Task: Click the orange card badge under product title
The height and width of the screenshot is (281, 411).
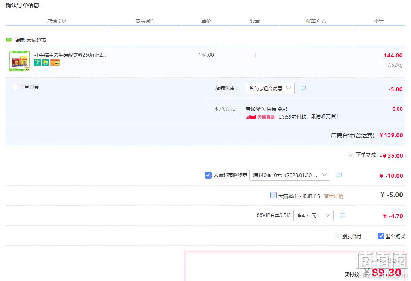Action: coord(55,63)
